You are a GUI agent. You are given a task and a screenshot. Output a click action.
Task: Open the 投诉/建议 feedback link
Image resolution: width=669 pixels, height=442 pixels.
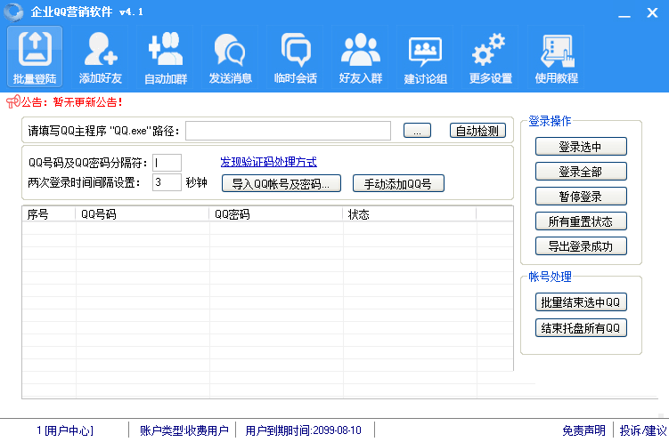(642, 430)
